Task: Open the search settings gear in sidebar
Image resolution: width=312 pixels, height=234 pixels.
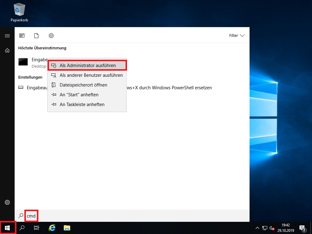Action: click(7, 202)
